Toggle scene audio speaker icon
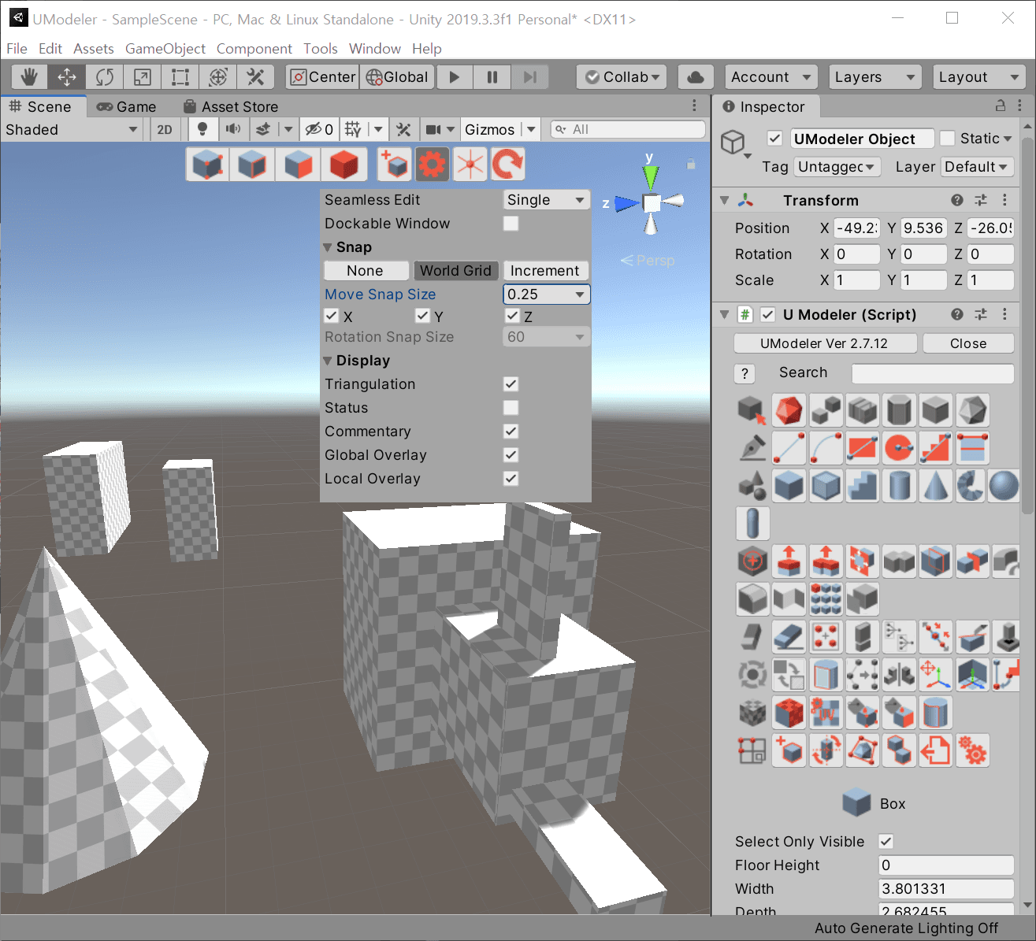The width and height of the screenshot is (1036, 941). pyautogui.click(x=233, y=129)
